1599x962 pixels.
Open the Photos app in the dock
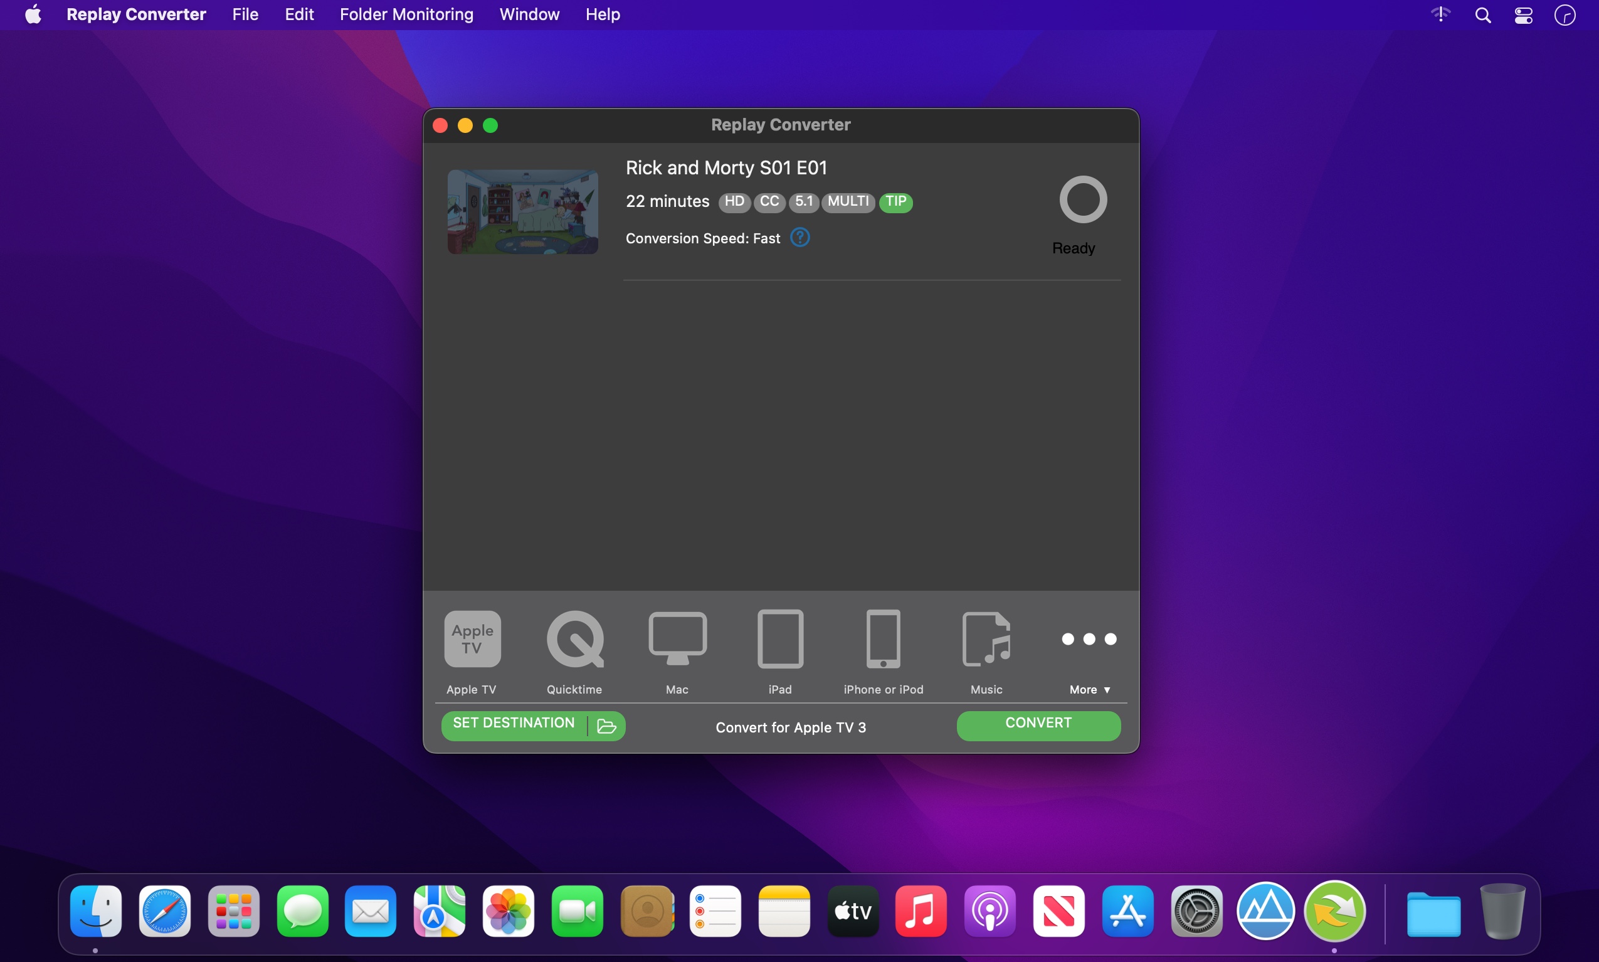point(508,911)
